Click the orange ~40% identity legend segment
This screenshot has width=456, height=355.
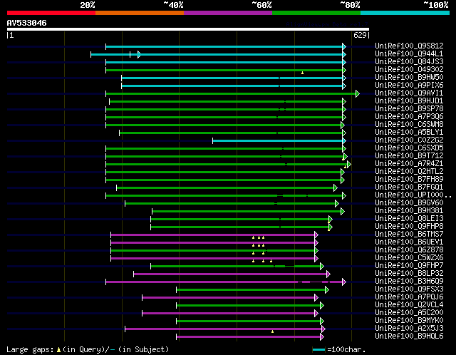[140, 13]
